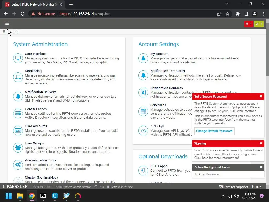The height and width of the screenshot is (202, 269).
Task: Open 7-Zip from taskbar
Action: coord(43,196)
